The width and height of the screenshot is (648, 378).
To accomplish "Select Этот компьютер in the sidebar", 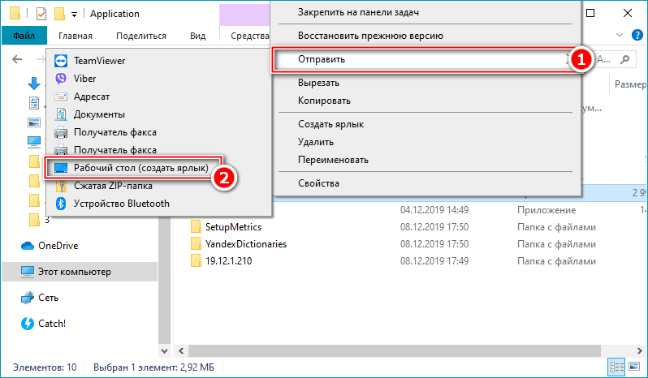I will (x=75, y=272).
